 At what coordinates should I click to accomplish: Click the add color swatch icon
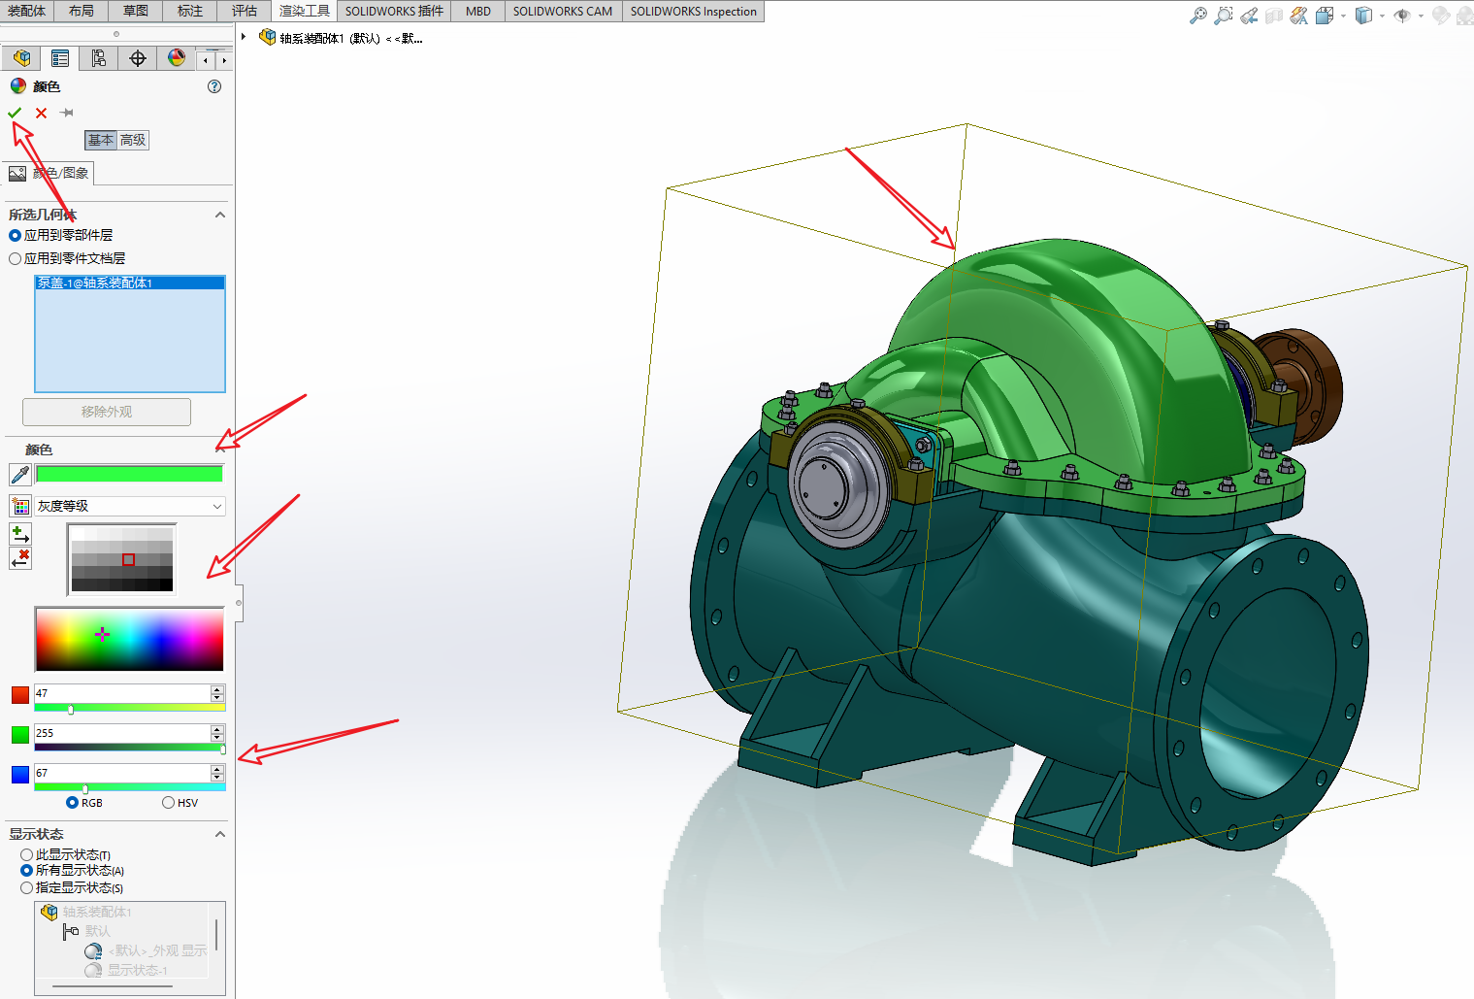19,532
